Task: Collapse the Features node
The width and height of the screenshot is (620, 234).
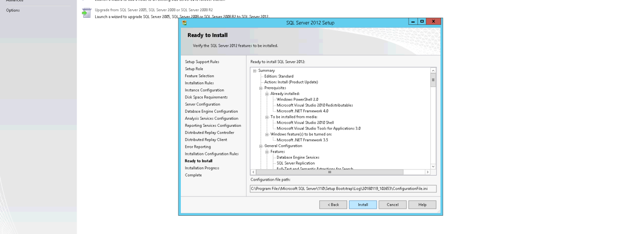Action: 267,152
